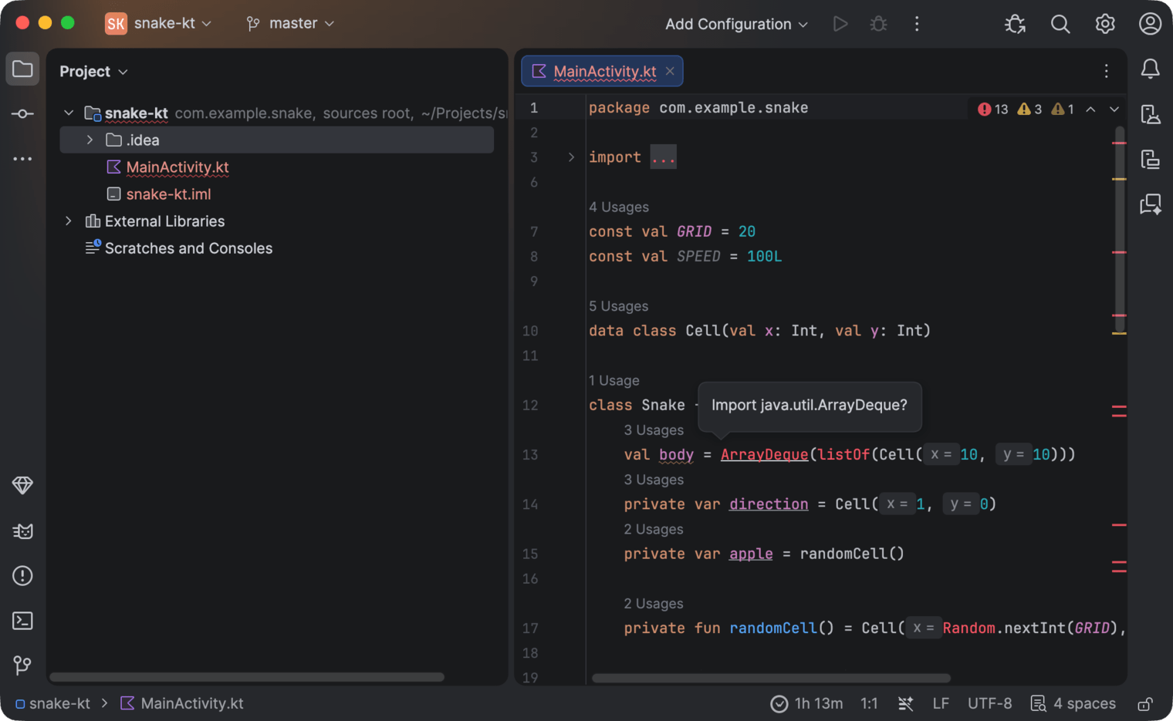Open the Terminal tool window
Screen dimensions: 1173x721
[22, 621]
